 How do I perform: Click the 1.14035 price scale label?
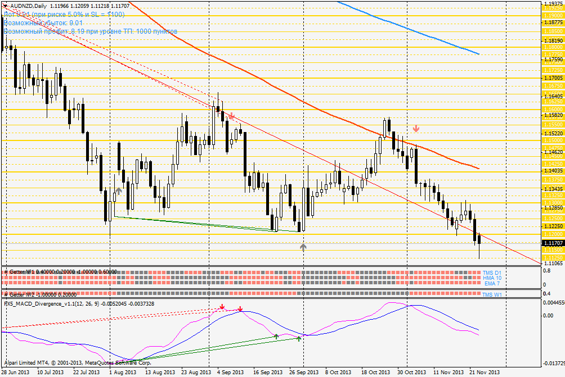pyautogui.click(x=553, y=171)
